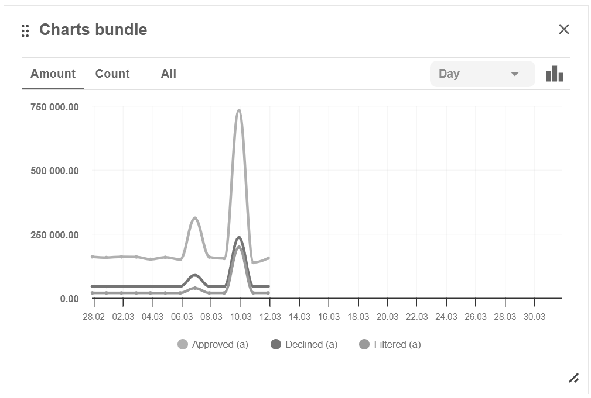Click the 20.03 x-axis date label
The height and width of the screenshot is (398, 591).
pyautogui.click(x=387, y=317)
